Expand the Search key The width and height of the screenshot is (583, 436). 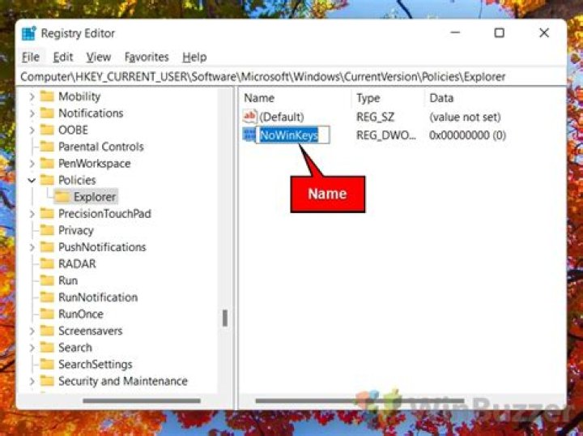coord(32,348)
